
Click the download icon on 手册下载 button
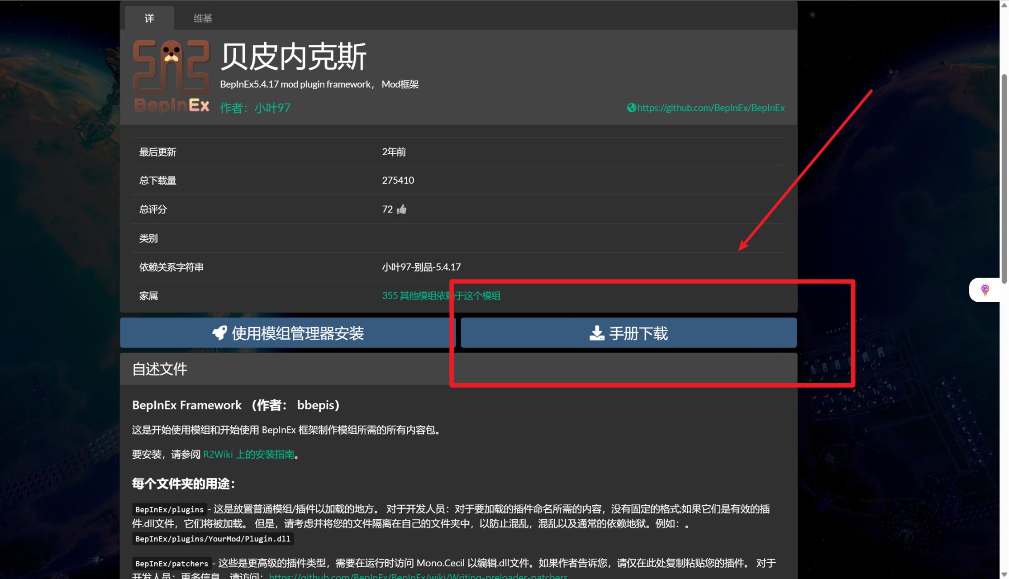pyautogui.click(x=597, y=333)
